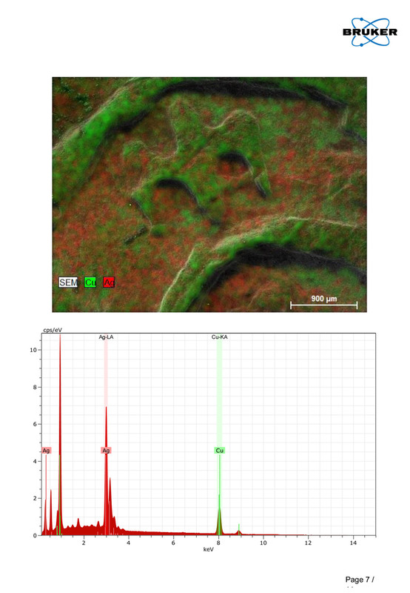Click the Bruker logo
The image size is (410, 593).
coord(370,32)
